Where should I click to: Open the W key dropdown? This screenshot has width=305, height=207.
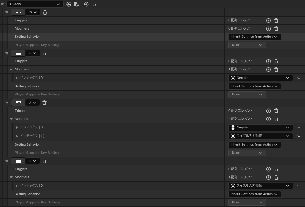click(x=33, y=12)
